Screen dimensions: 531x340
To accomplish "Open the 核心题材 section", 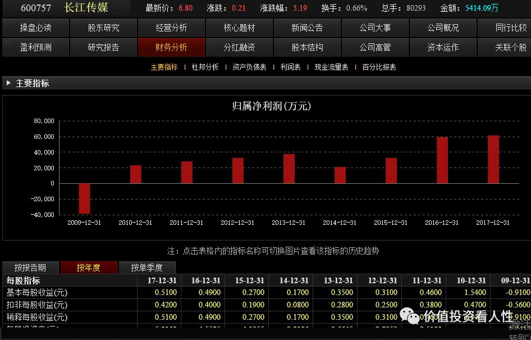I will [x=240, y=28].
